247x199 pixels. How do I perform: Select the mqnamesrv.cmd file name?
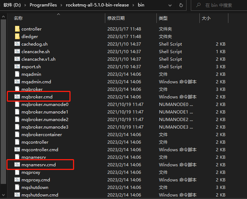tap(39, 165)
